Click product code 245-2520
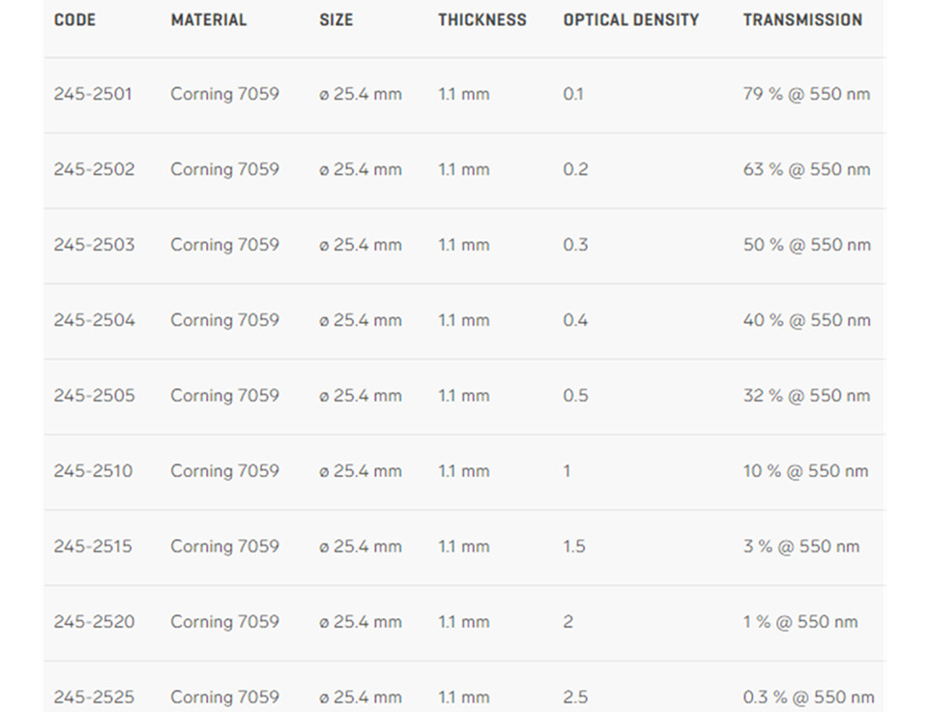Viewport: 928px width, 712px height. coord(94,622)
